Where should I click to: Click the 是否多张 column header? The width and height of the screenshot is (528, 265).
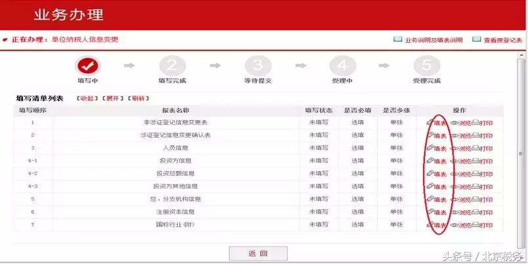coord(397,110)
